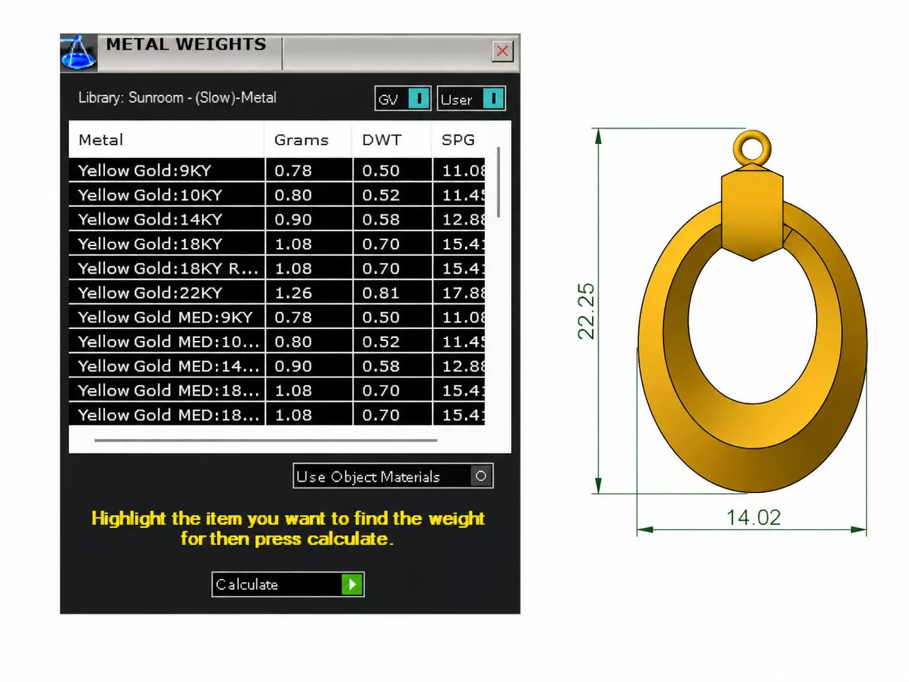Click the 0.90 grams value in Yellow Gold:14KY row
This screenshot has height=682, width=909.
click(x=293, y=219)
